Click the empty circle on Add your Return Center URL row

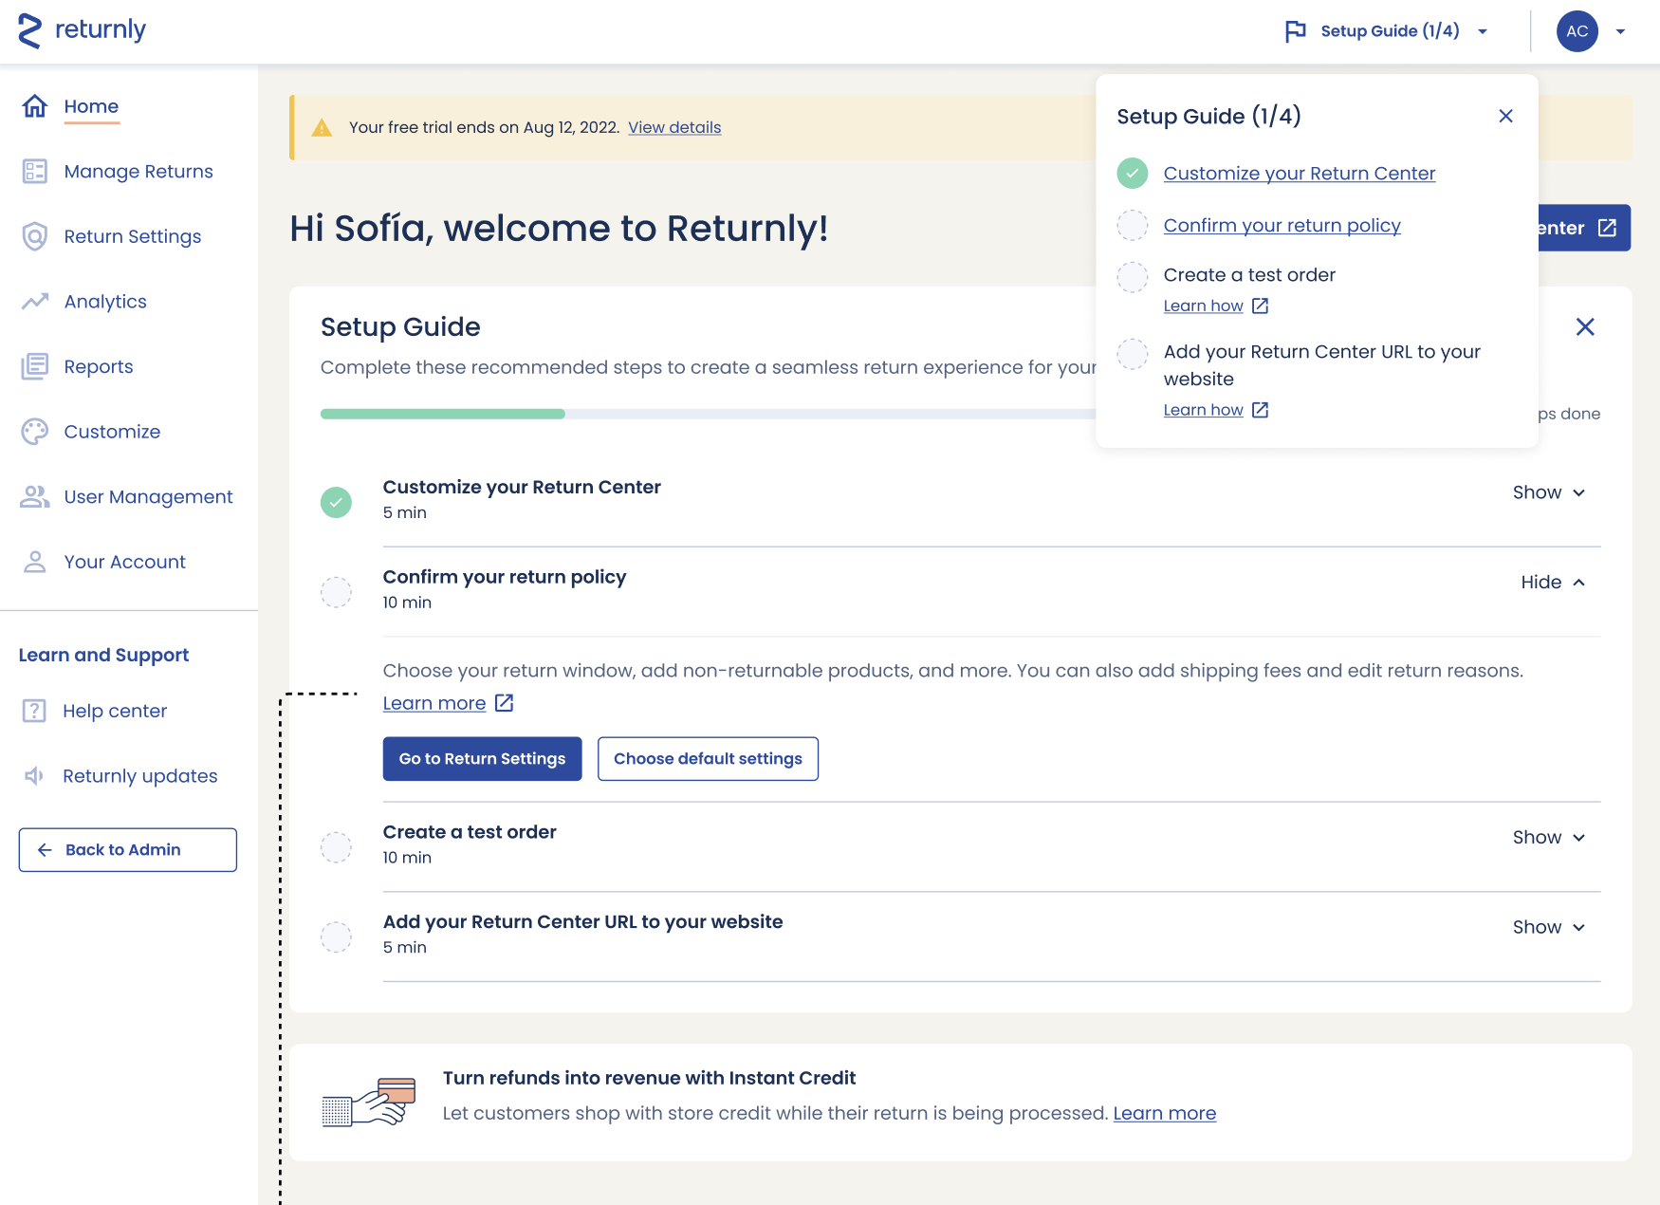pos(336,937)
